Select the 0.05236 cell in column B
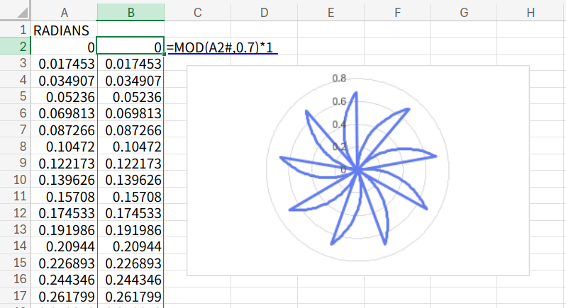566x308 pixels. click(x=130, y=96)
